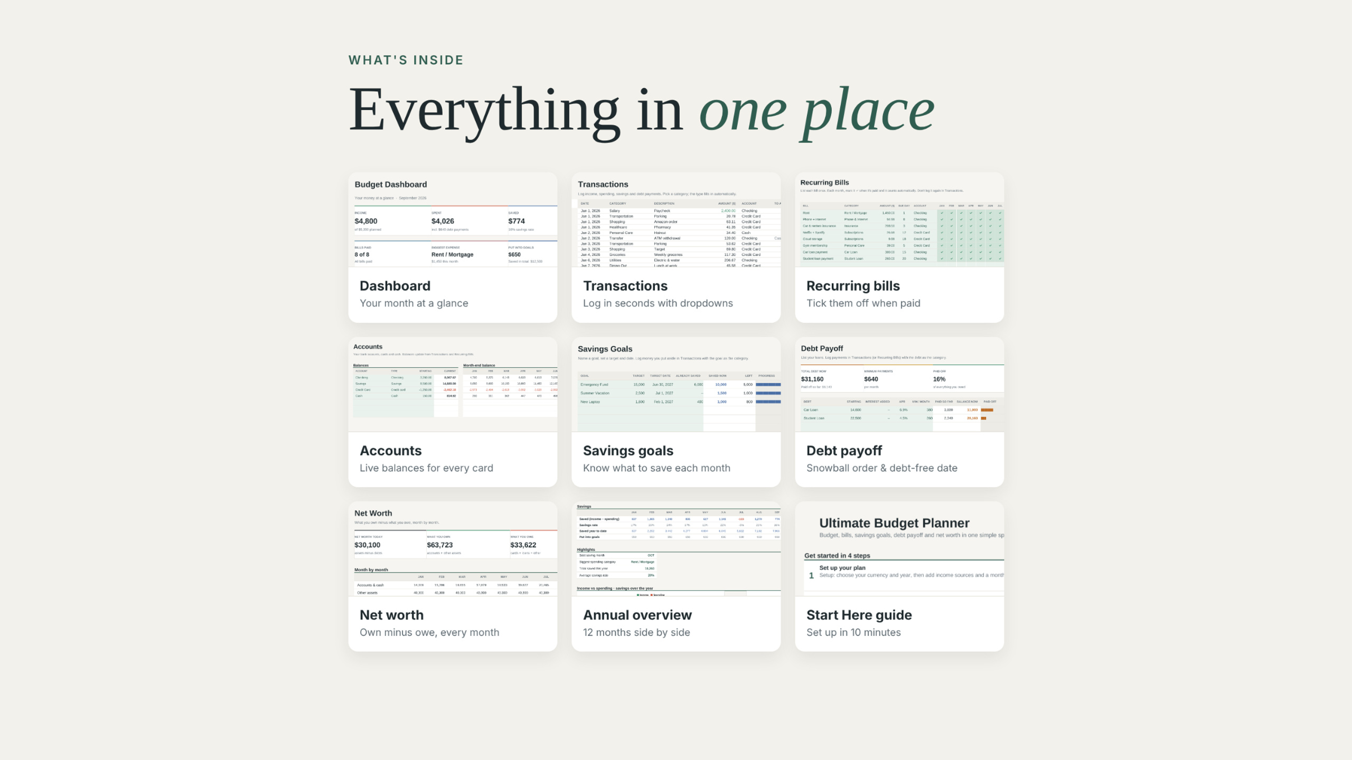Open the Accounts sheet preview thumbnail

[453, 384]
